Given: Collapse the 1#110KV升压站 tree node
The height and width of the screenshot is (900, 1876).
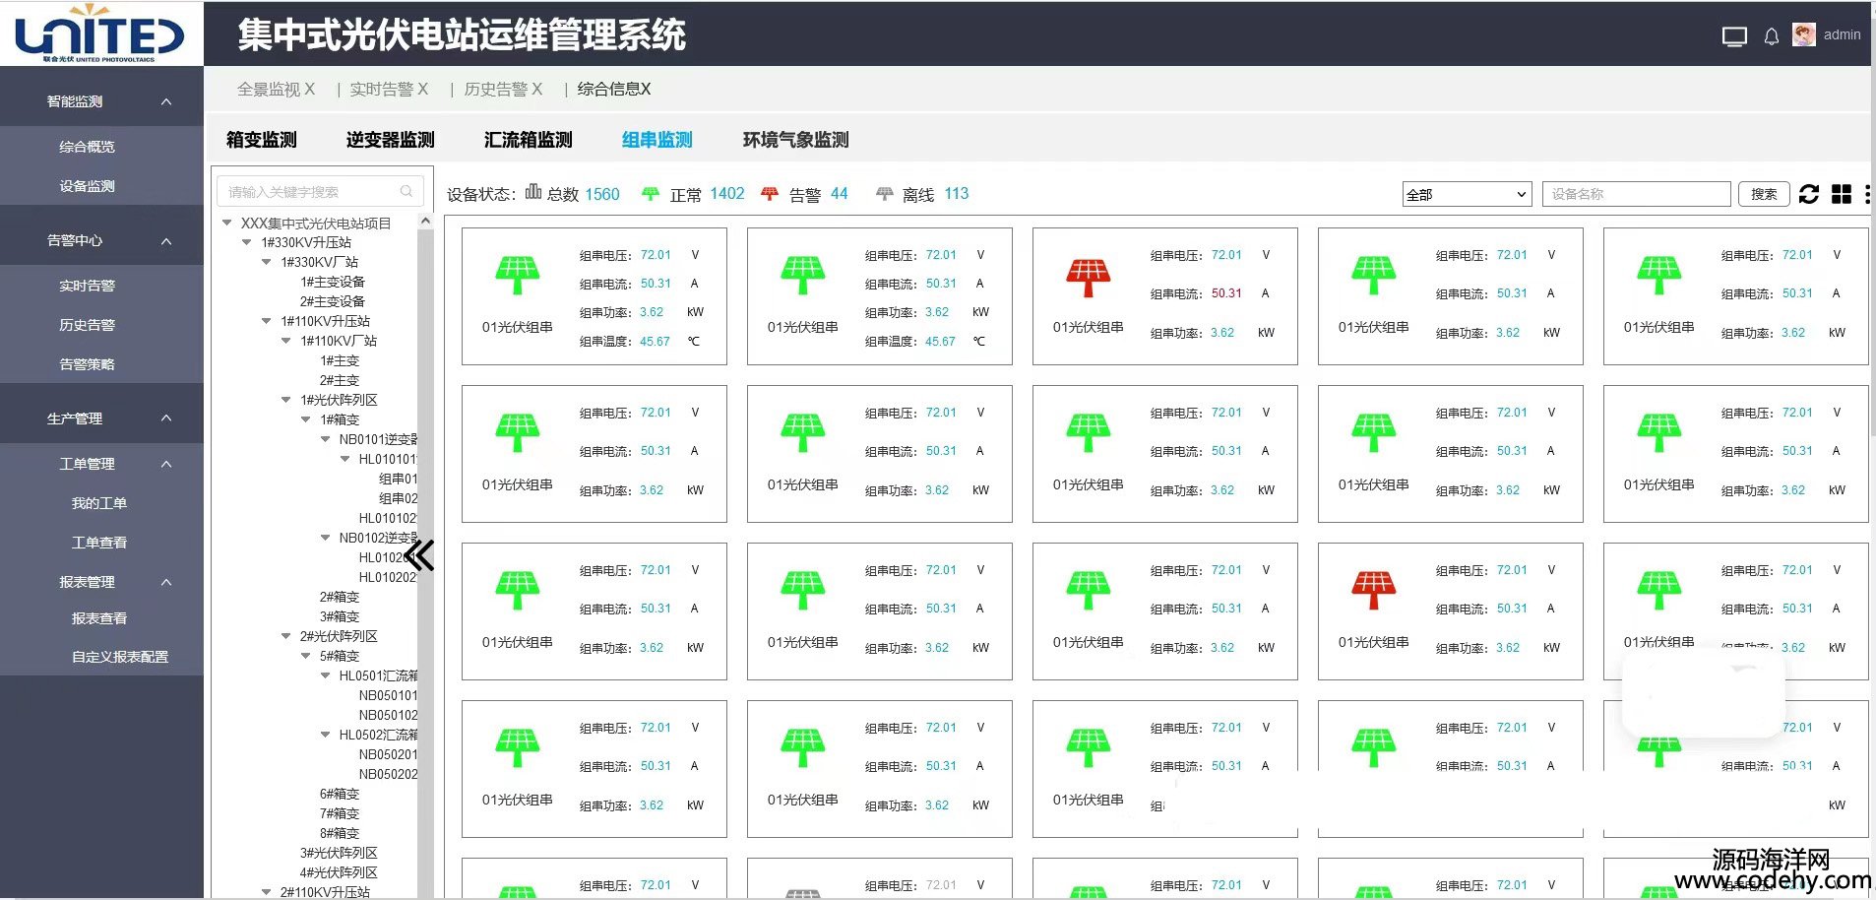Looking at the screenshot, I should click(267, 321).
